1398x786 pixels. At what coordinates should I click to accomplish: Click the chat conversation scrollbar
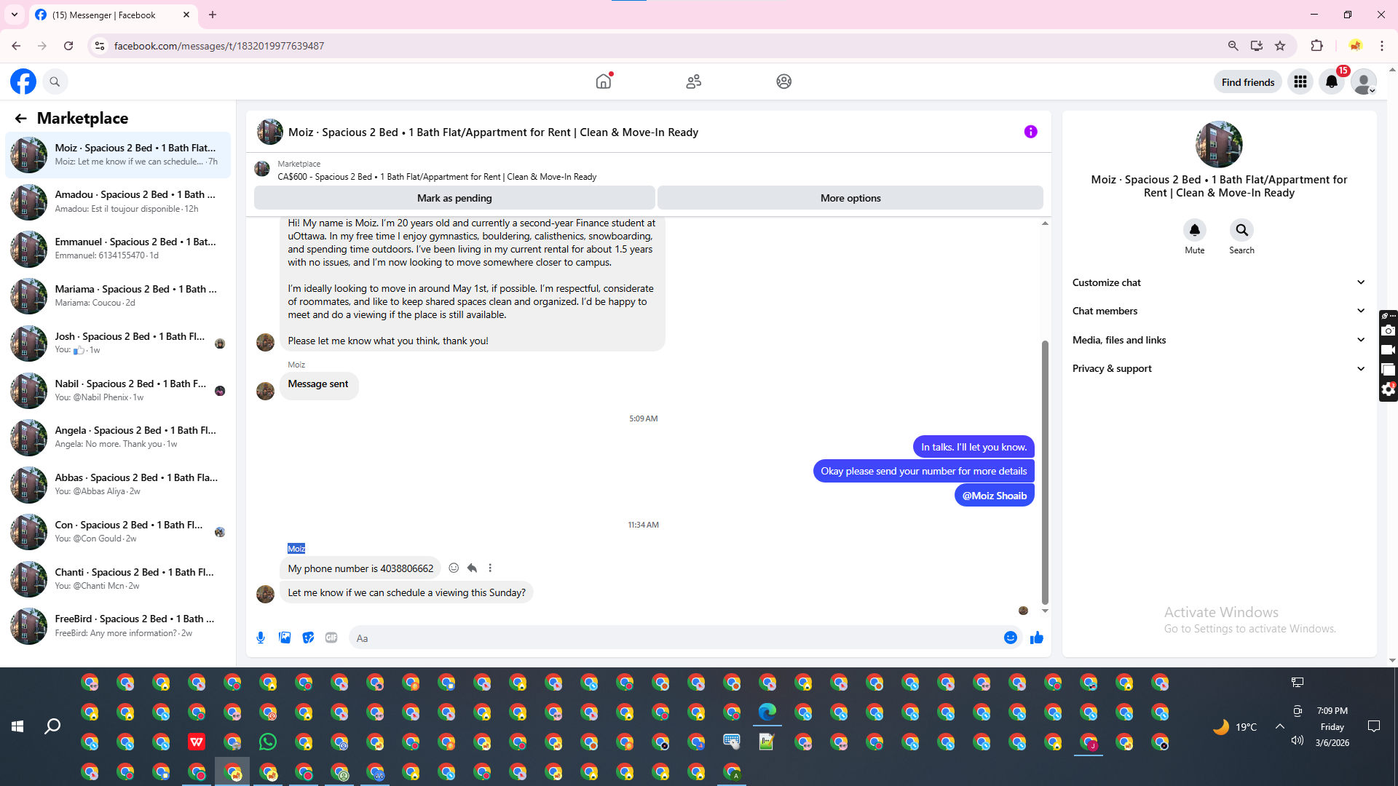[x=1045, y=473]
